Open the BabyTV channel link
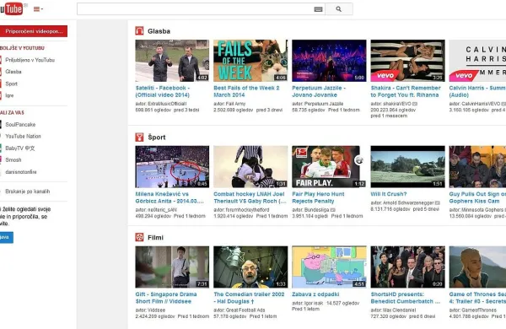Viewport: 506px width, 329px height. pos(20,148)
